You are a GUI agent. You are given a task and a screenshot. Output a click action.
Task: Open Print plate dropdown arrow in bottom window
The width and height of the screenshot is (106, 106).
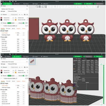click(x=94, y=56)
